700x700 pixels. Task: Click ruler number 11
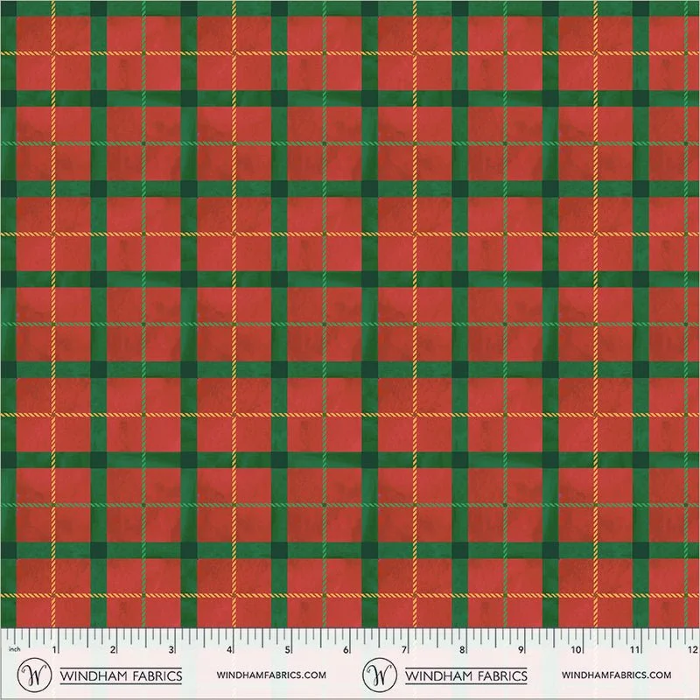click(x=635, y=649)
